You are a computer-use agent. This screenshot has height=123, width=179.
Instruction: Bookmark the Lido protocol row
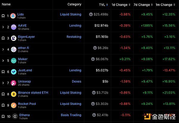[x=3, y=16]
